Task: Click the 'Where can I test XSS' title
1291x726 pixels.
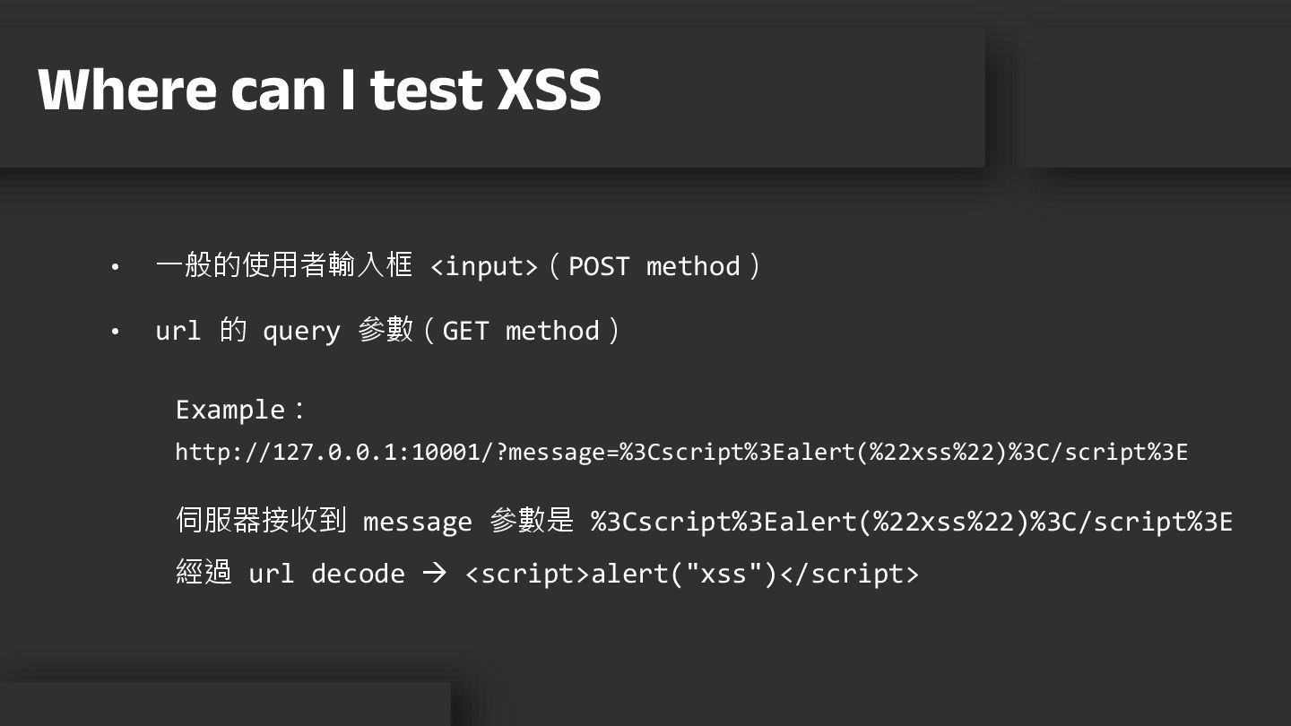Action: tap(319, 90)
